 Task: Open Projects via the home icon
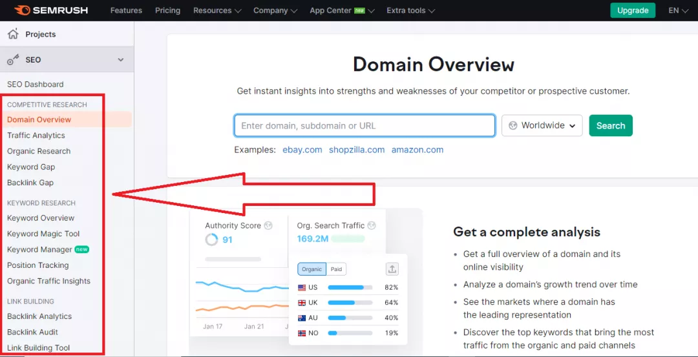(14, 34)
